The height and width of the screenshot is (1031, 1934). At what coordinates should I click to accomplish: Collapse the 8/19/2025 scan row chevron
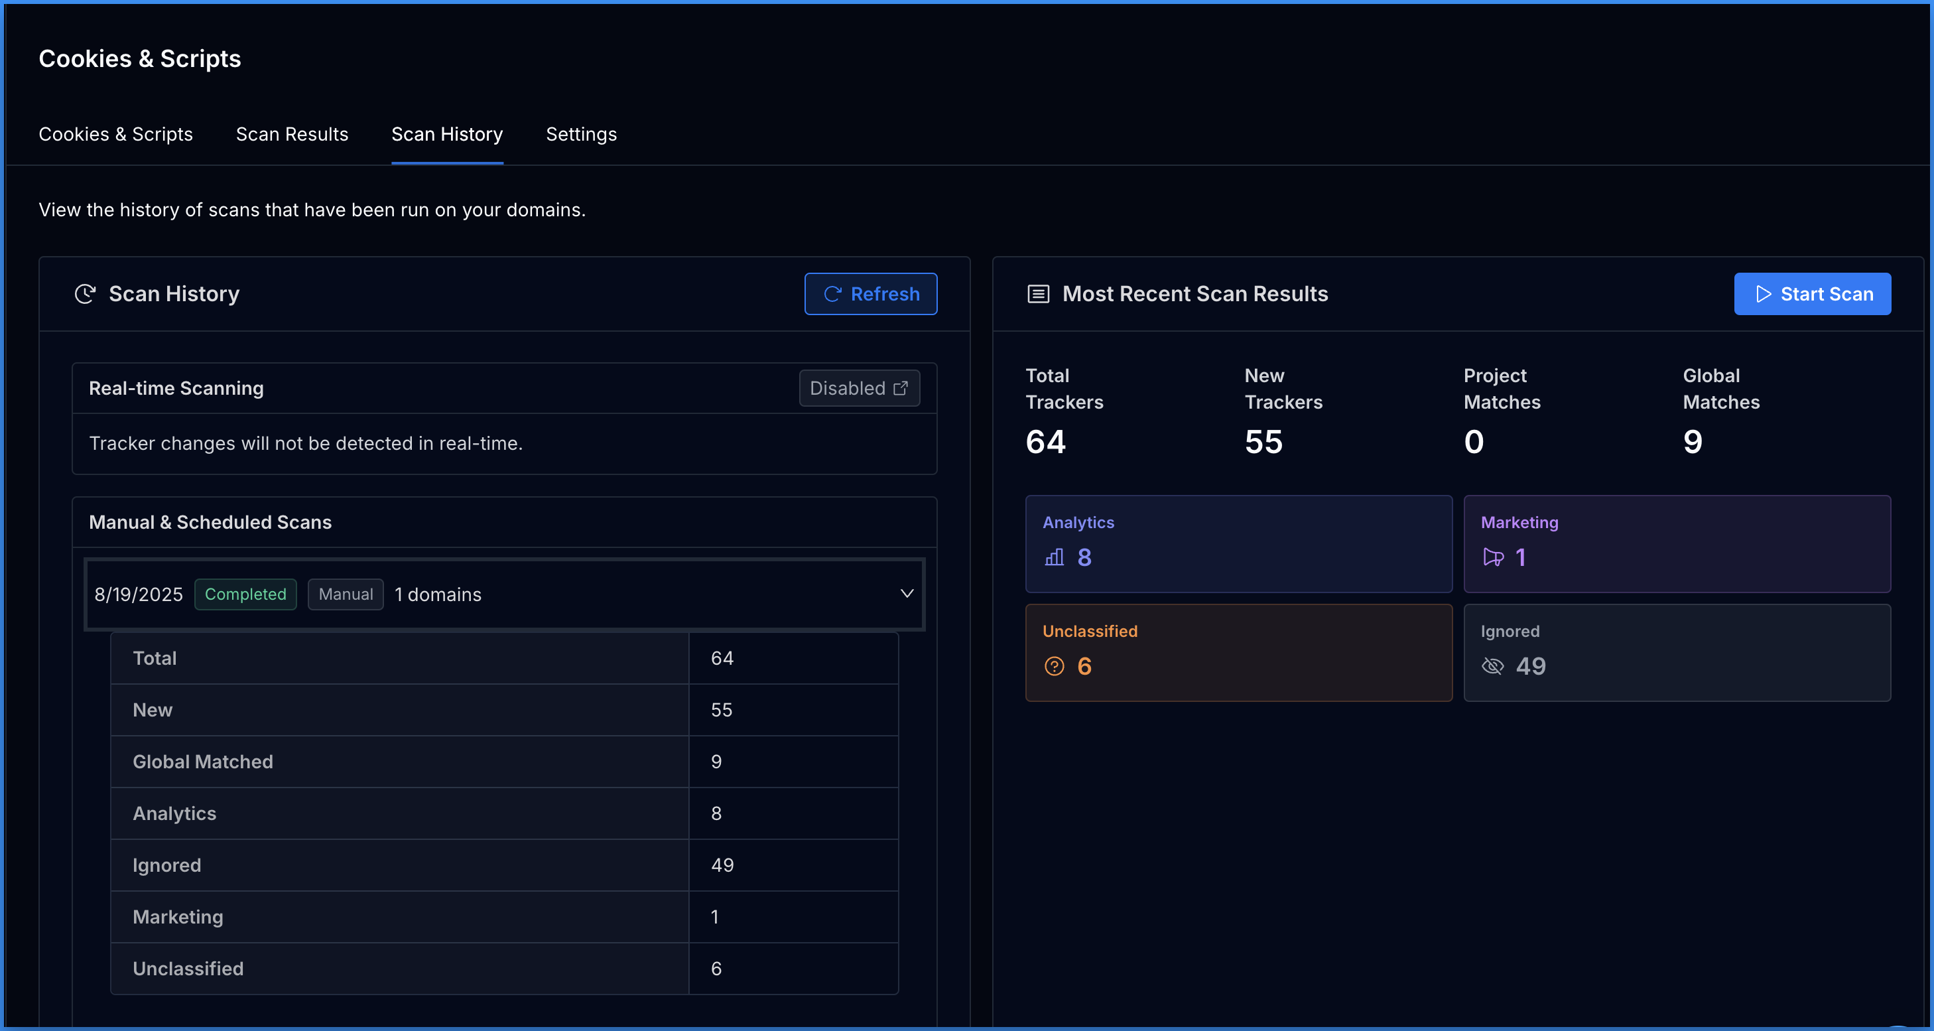[907, 593]
